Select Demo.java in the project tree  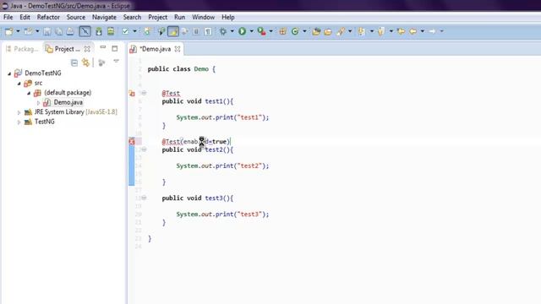68,102
